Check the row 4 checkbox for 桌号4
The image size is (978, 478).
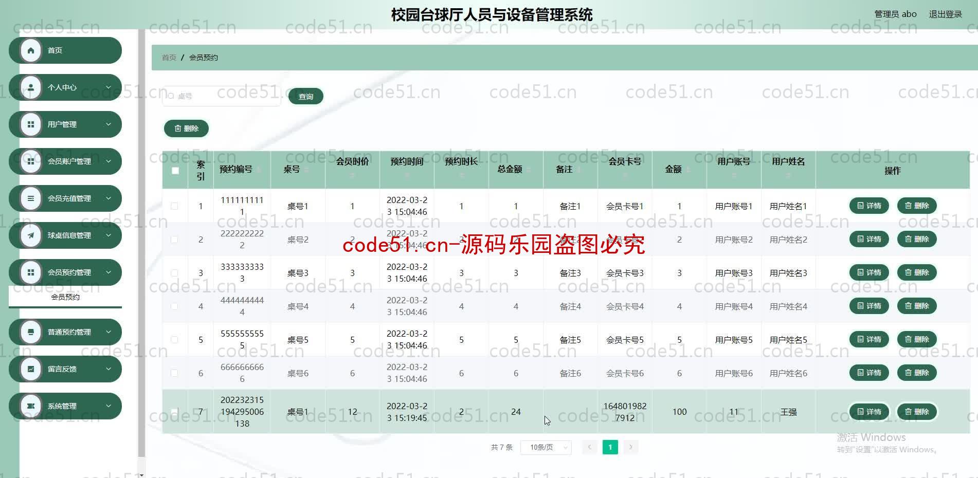(x=174, y=306)
